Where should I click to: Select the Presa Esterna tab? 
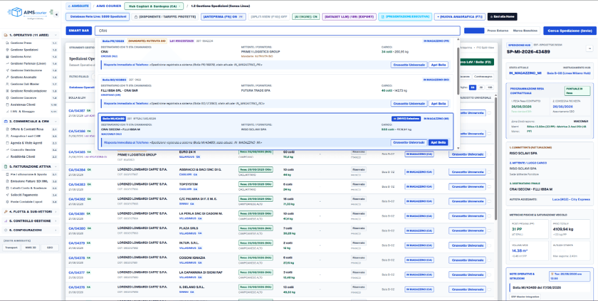[x=498, y=30]
